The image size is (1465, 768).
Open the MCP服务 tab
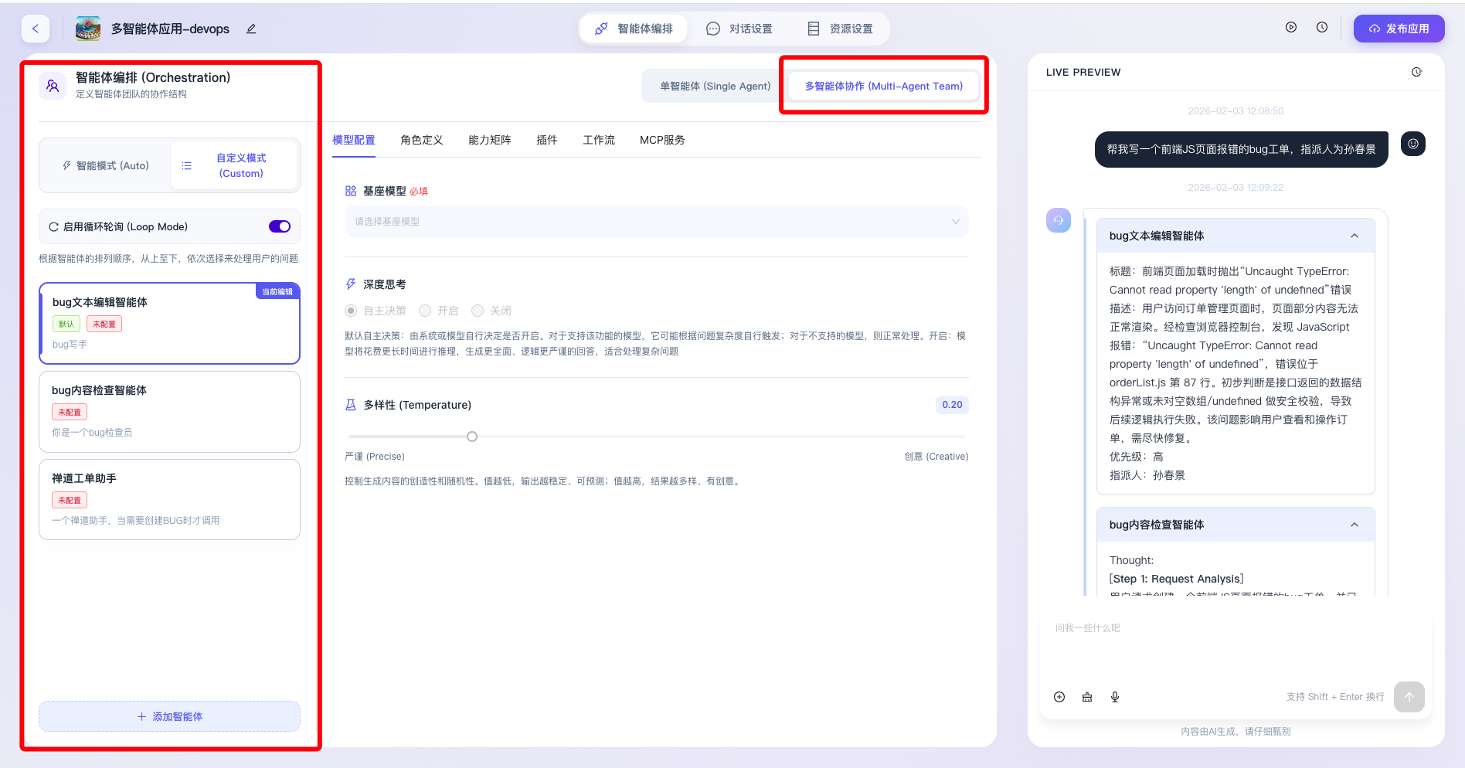pyautogui.click(x=661, y=140)
